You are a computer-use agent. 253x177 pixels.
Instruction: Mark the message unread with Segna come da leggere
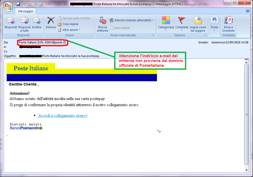198,24
